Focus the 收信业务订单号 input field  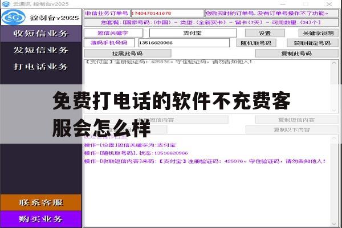point(167,13)
